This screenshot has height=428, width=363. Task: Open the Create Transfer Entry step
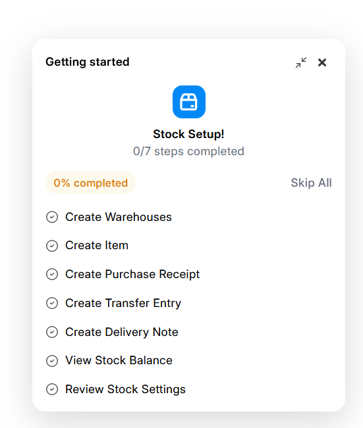[123, 303]
